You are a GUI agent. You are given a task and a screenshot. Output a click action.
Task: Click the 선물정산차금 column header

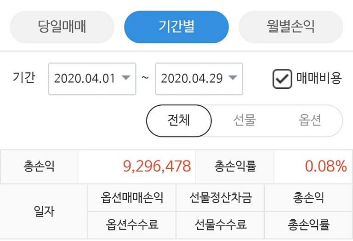click(x=220, y=198)
